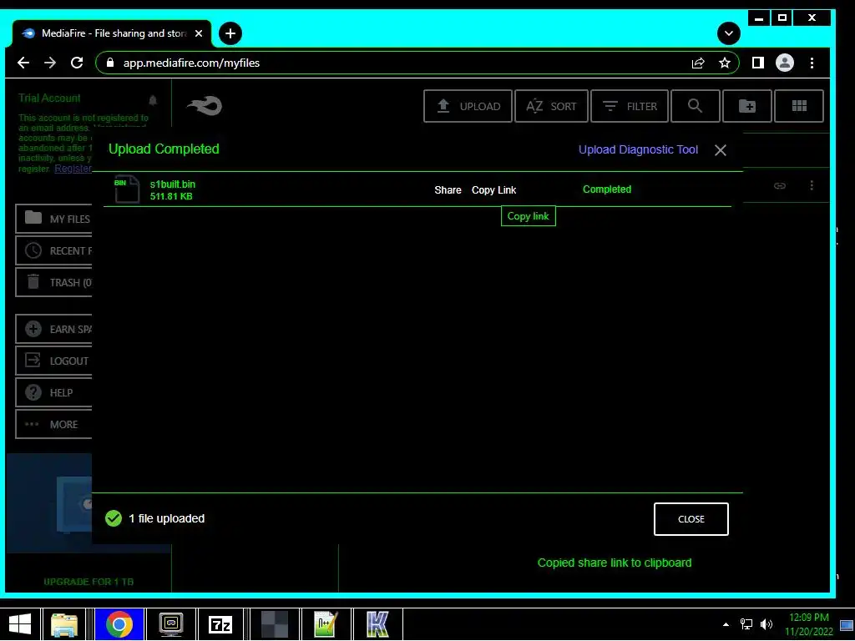The image size is (855, 641).
Task: Click the MediaFire flame logo
Action: click(205, 105)
